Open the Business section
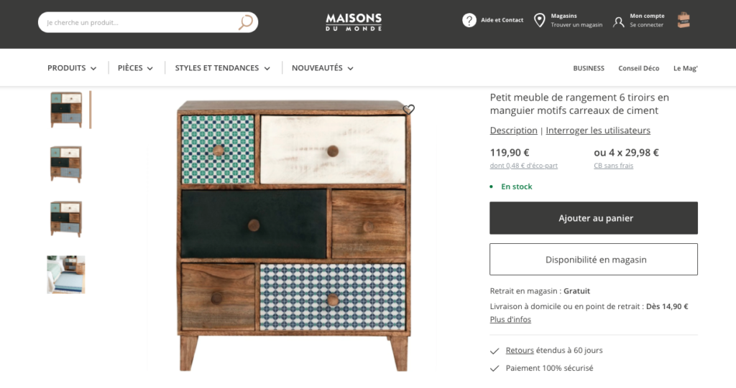This screenshot has height=388, width=736. 589,68
